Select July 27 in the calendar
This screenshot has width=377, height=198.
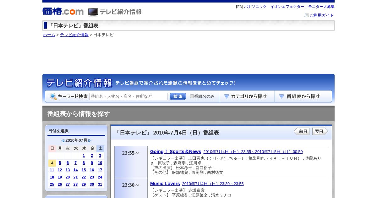(68, 184)
